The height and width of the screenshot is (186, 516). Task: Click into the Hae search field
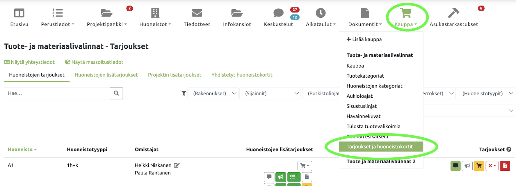57,93
